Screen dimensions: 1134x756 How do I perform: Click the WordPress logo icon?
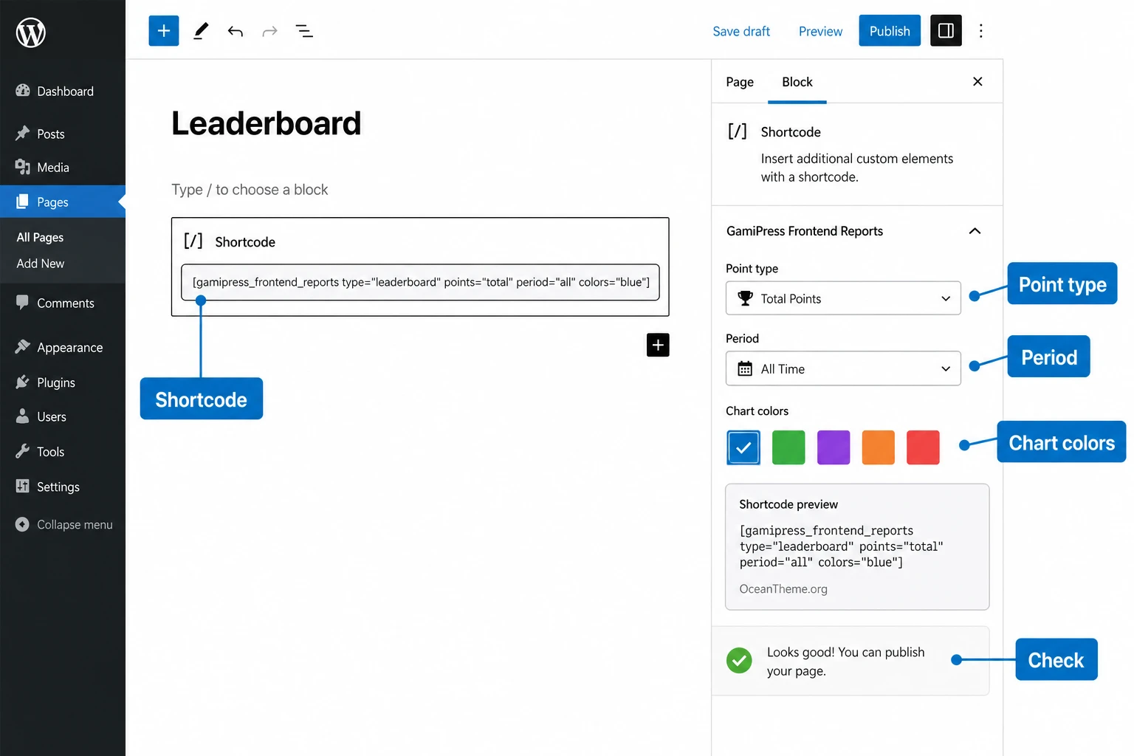31,32
